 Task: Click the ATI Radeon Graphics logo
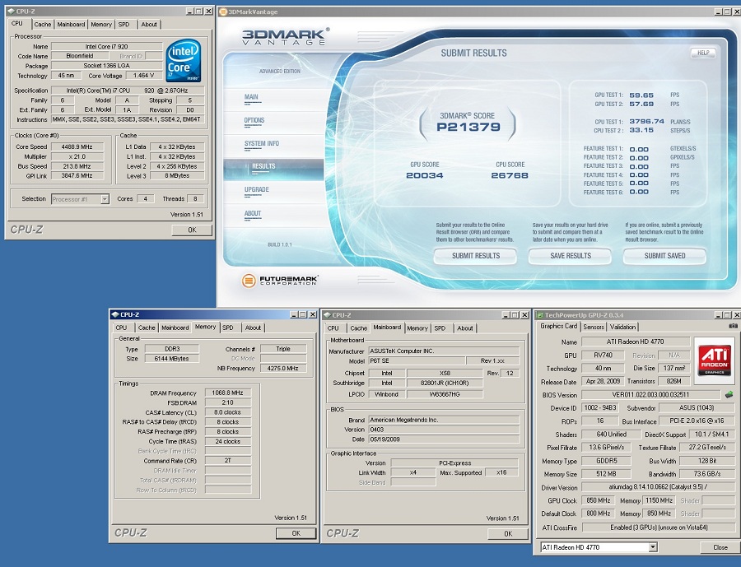click(x=715, y=359)
